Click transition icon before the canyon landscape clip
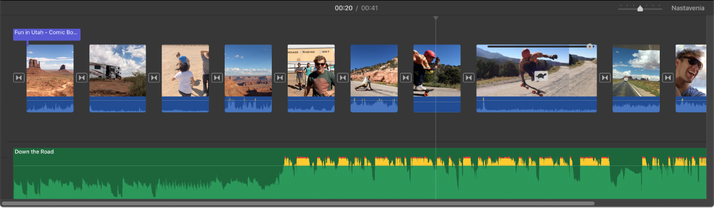Image resolution: width=714 pixels, height=208 pixels. coord(217,78)
